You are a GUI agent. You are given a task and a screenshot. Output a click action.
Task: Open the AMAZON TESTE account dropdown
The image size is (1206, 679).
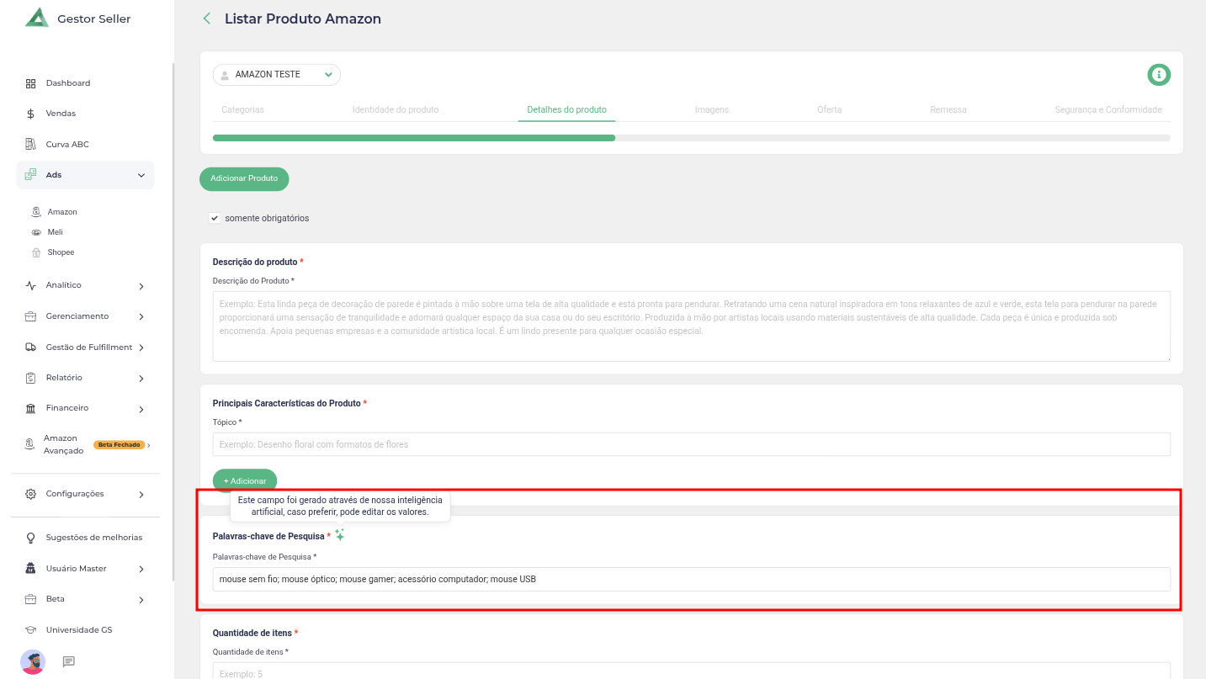(276, 75)
